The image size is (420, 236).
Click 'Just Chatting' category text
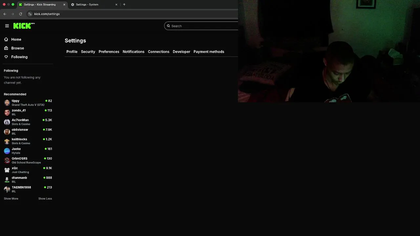coord(20,172)
